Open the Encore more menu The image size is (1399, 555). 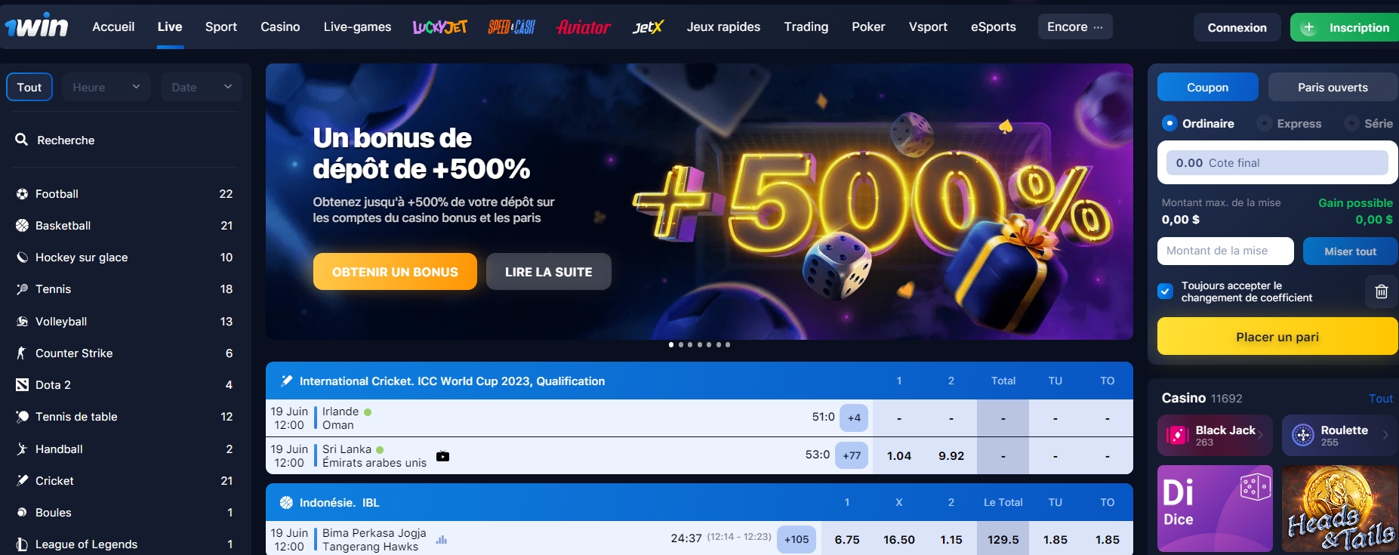pos(1074,26)
